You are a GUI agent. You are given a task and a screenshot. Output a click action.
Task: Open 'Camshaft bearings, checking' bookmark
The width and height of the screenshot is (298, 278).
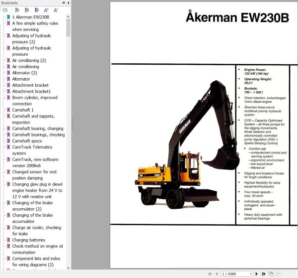[38, 135]
